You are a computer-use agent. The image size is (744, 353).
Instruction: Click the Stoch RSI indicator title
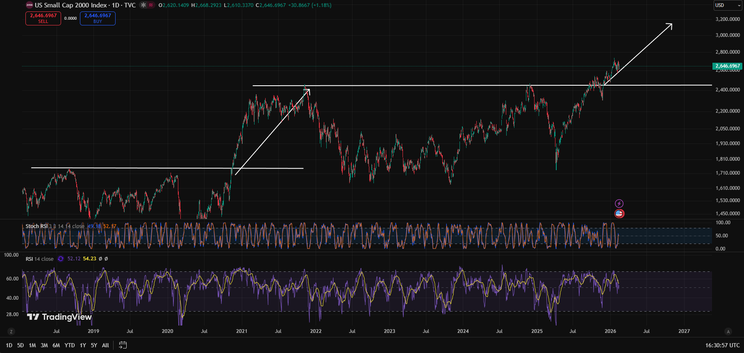tap(36, 226)
